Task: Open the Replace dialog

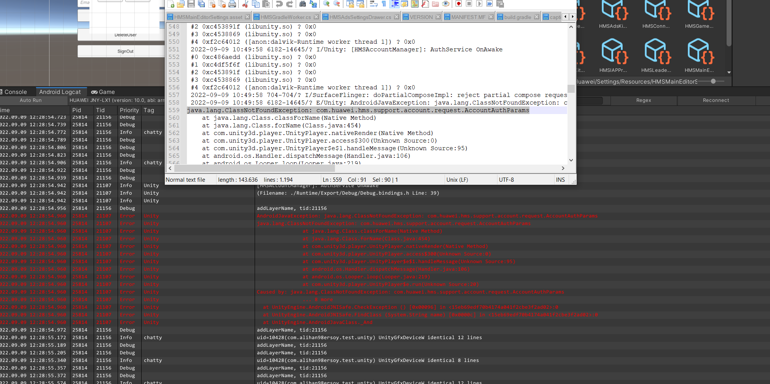Action: pos(313,4)
